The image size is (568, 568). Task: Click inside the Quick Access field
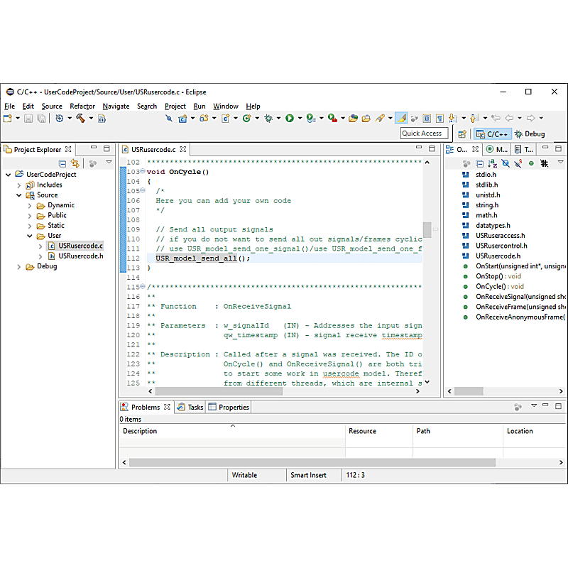coord(424,133)
